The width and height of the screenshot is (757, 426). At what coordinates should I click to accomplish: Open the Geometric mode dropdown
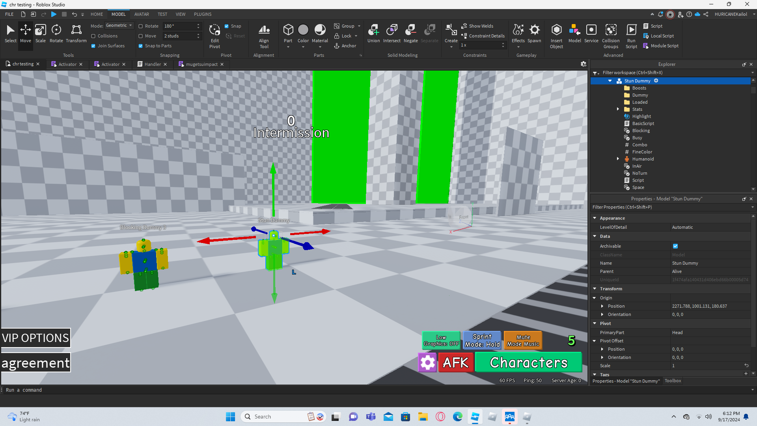pyautogui.click(x=119, y=26)
